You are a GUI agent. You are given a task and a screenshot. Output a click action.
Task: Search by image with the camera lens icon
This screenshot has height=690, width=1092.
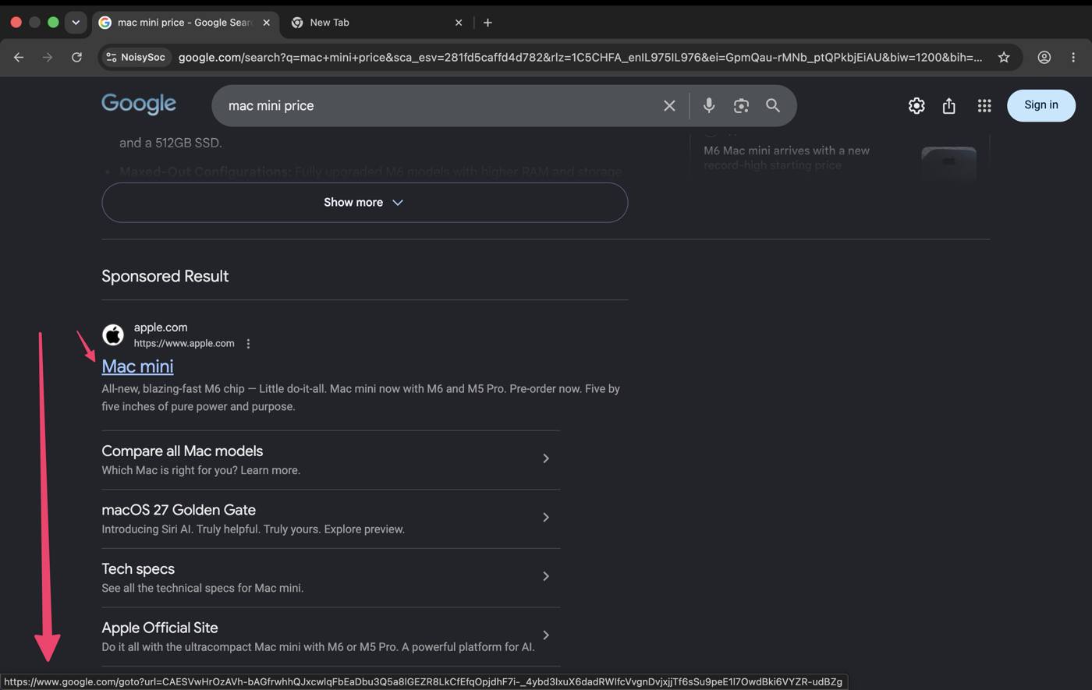[741, 105]
